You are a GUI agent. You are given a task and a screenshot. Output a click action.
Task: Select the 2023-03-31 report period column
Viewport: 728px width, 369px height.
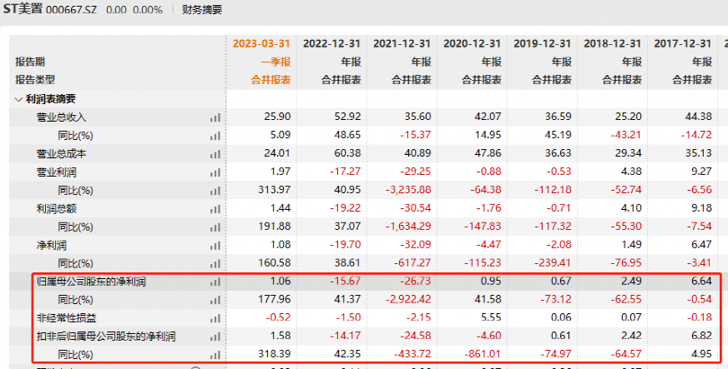(x=259, y=42)
